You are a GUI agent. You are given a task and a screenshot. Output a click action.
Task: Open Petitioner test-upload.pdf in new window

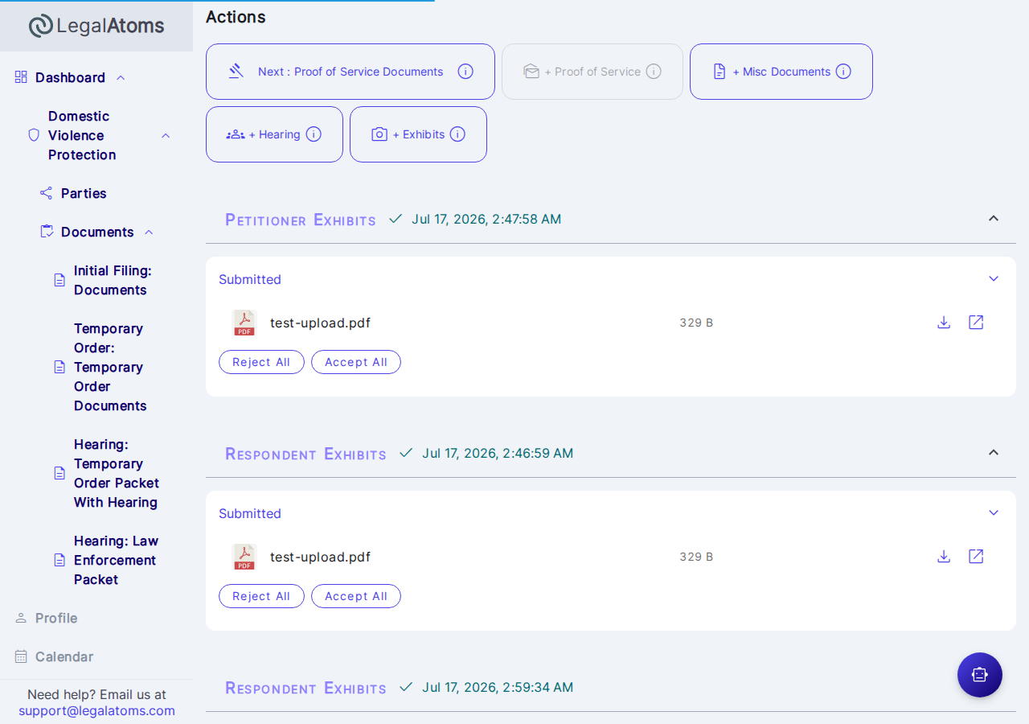click(x=976, y=323)
